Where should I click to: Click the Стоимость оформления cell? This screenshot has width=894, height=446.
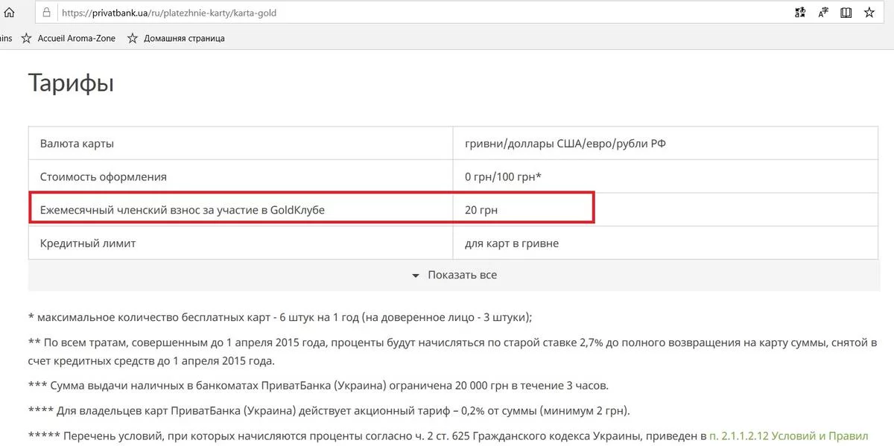(104, 177)
